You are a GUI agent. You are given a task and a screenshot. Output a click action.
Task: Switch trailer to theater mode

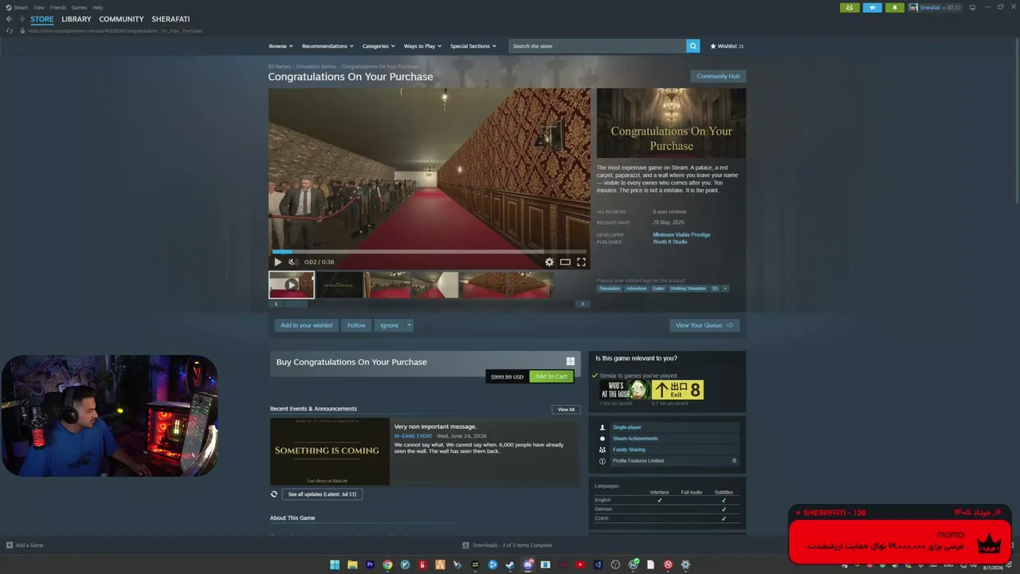click(565, 261)
